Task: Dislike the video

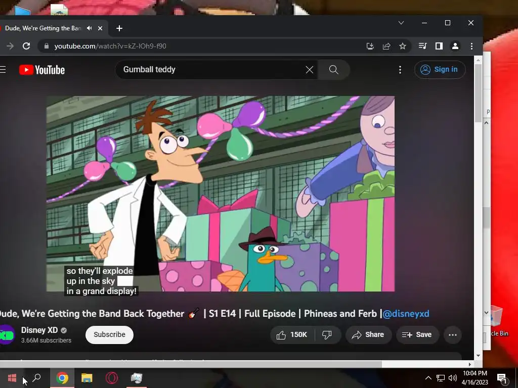Action: pos(327,335)
